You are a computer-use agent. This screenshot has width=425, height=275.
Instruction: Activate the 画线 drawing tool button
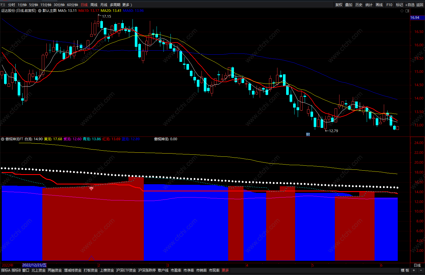point(379,5)
